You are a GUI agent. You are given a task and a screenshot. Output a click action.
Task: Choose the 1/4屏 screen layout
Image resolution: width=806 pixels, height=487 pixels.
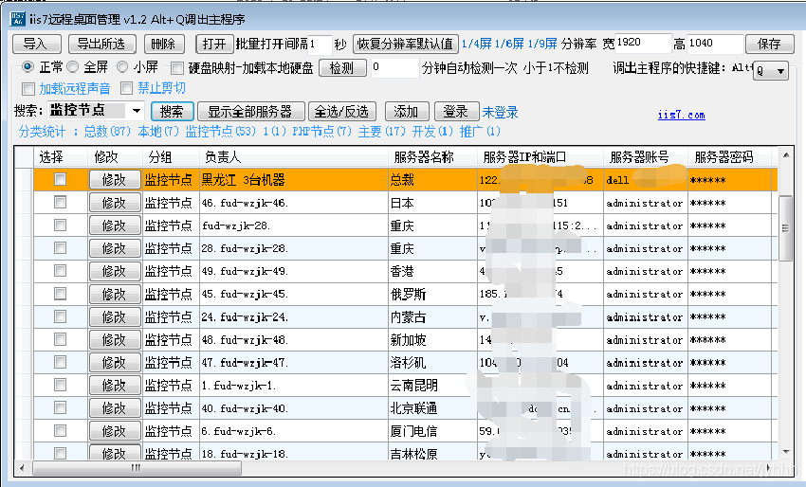click(477, 44)
